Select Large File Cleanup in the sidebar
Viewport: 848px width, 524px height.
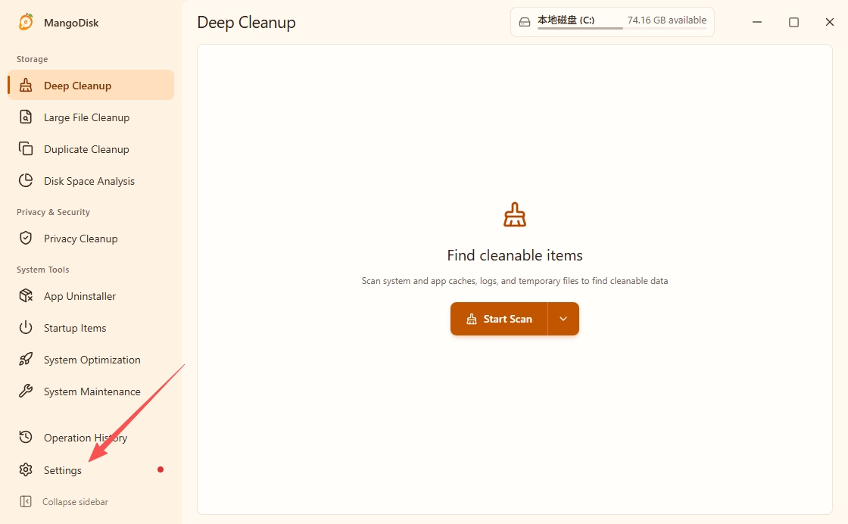(x=91, y=117)
